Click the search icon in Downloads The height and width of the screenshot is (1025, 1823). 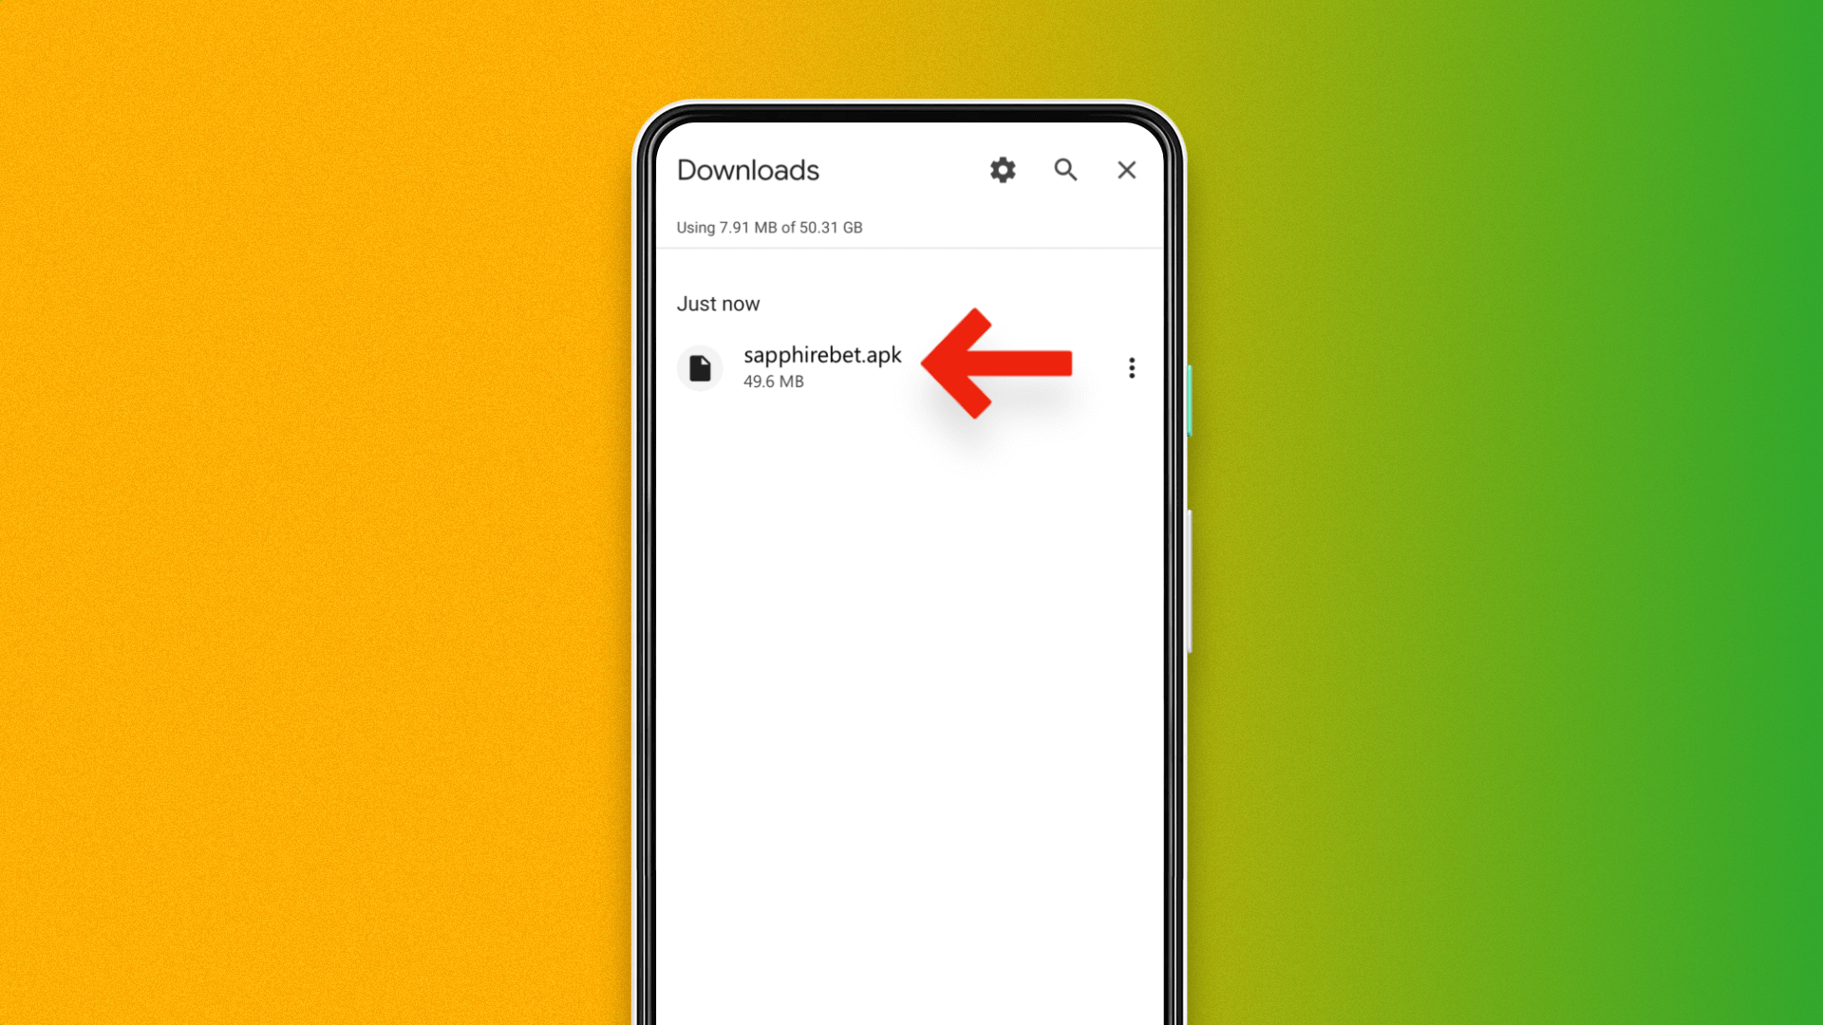[1064, 169]
